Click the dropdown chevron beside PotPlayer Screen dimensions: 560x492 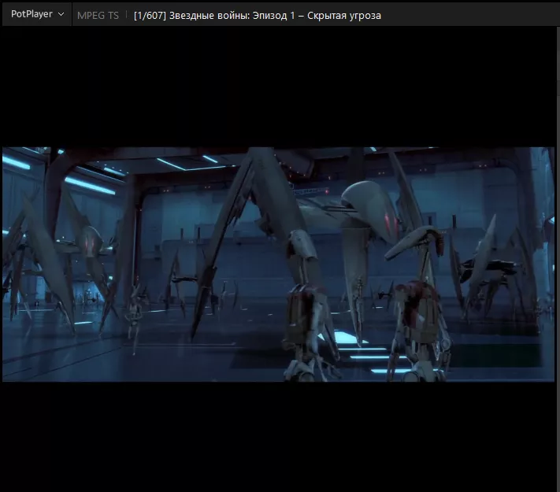[x=61, y=15]
